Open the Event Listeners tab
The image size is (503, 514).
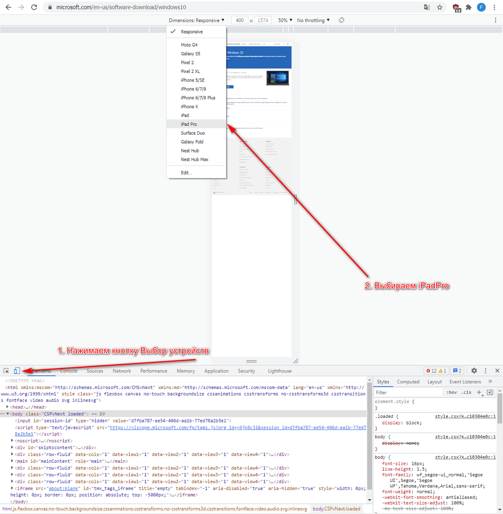465,382
